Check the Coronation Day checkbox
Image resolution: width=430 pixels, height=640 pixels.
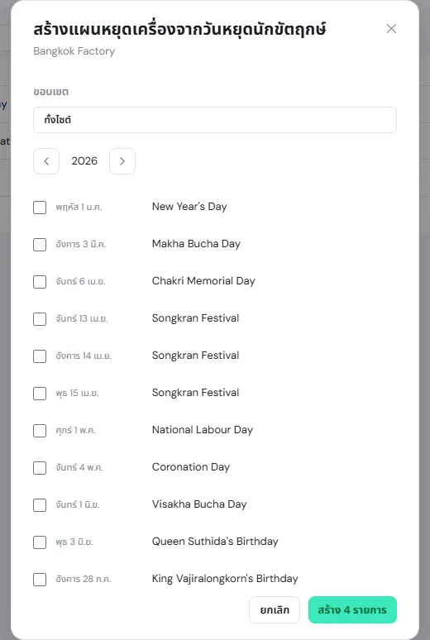click(40, 468)
